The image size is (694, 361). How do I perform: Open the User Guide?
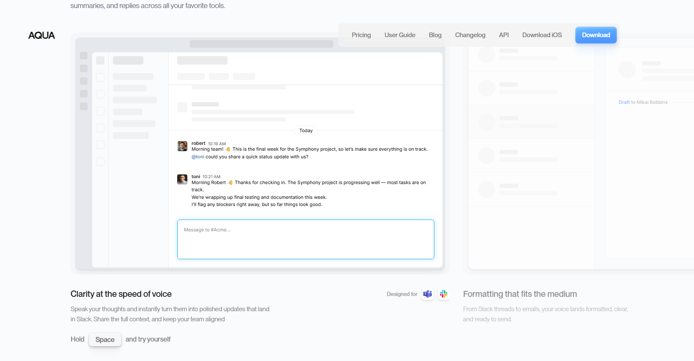[400, 35]
